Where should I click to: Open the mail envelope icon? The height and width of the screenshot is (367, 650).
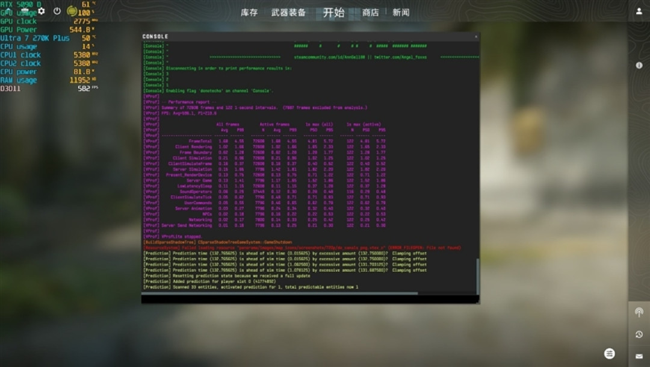(639, 356)
